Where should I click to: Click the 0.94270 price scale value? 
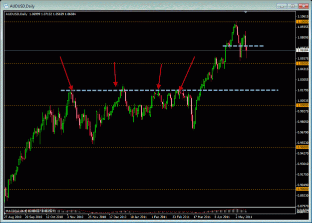303,153
